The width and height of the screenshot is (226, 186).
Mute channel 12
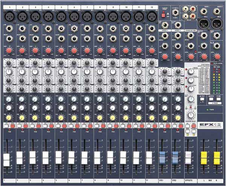click(x=155, y=126)
